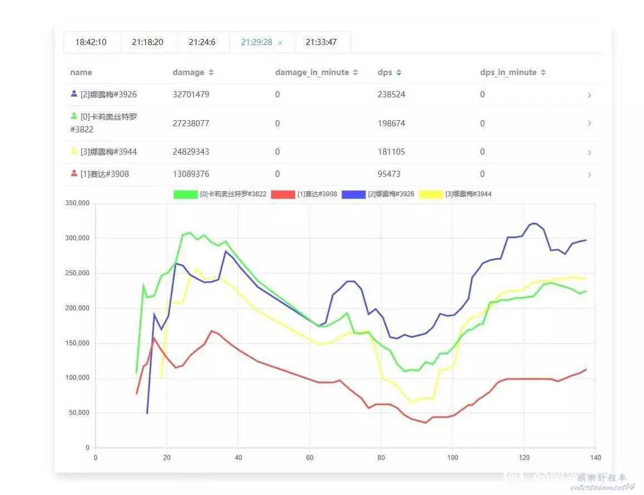
Task: Switch to the 18:42:10 tab
Action: coord(91,42)
